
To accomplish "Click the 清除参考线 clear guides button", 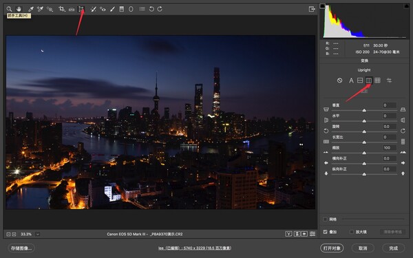I will tap(393, 232).
